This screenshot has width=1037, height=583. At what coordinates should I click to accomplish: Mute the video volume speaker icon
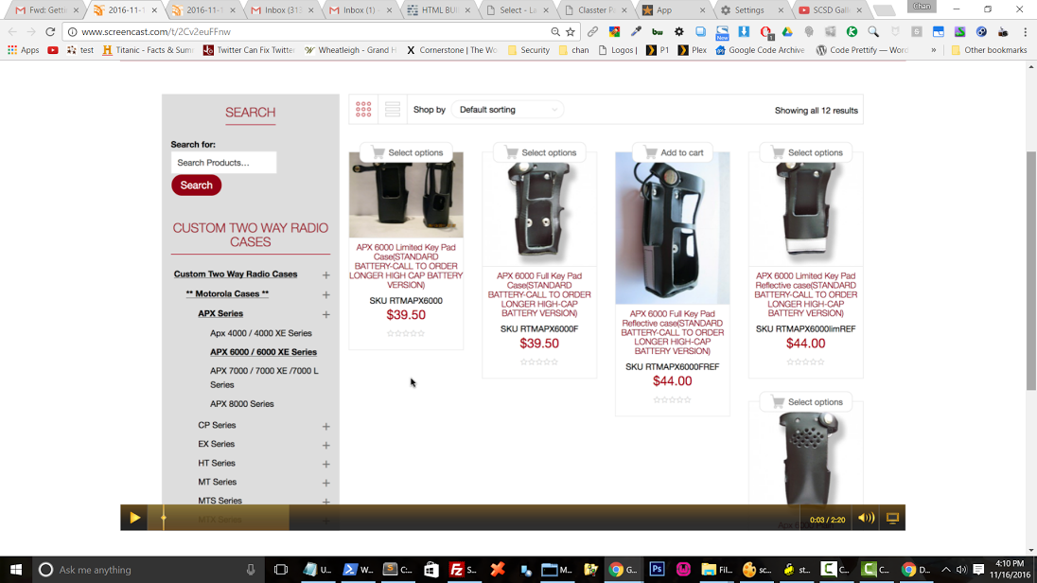(x=865, y=518)
